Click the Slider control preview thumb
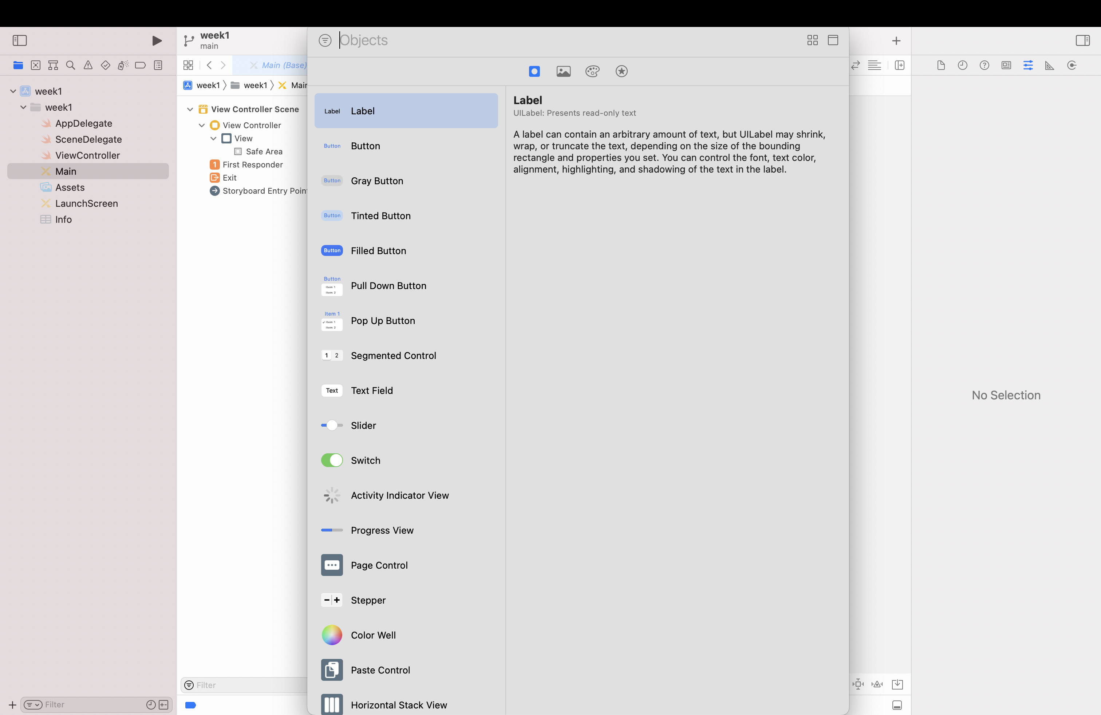 [332, 426]
